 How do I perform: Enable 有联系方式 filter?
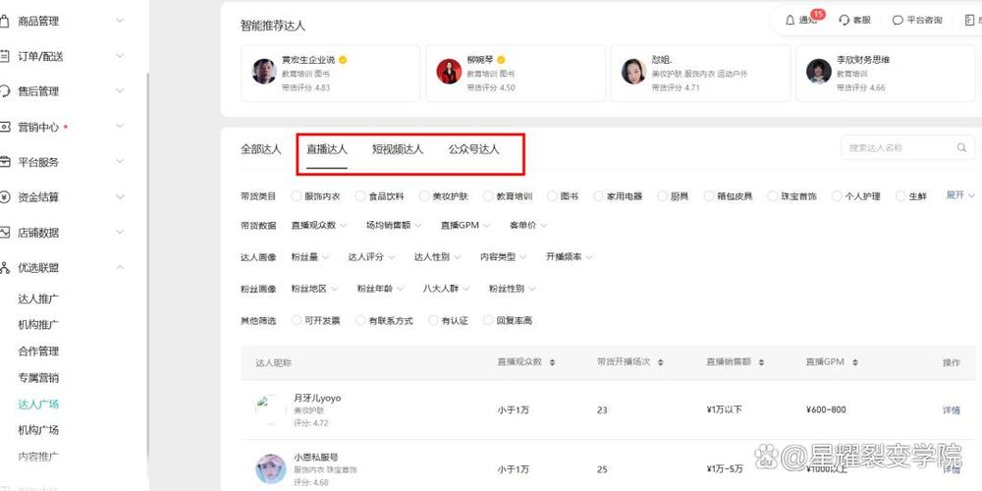[x=360, y=321]
